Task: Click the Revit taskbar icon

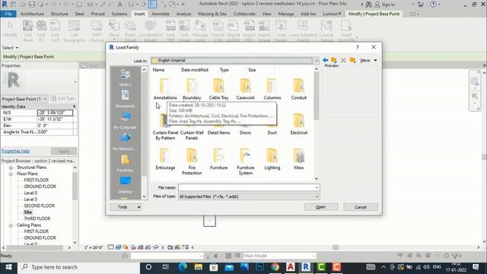Action: [306, 267]
